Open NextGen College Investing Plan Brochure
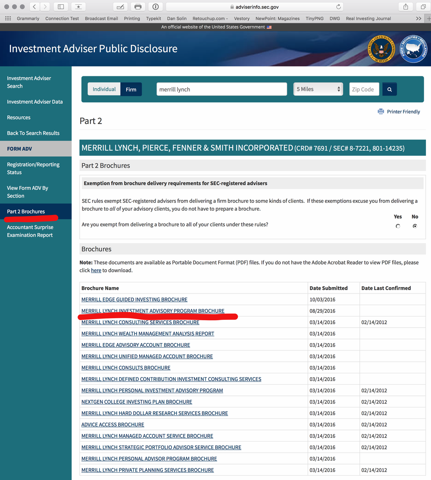Image resolution: width=431 pixels, height=480 pixels. [137, 401]
